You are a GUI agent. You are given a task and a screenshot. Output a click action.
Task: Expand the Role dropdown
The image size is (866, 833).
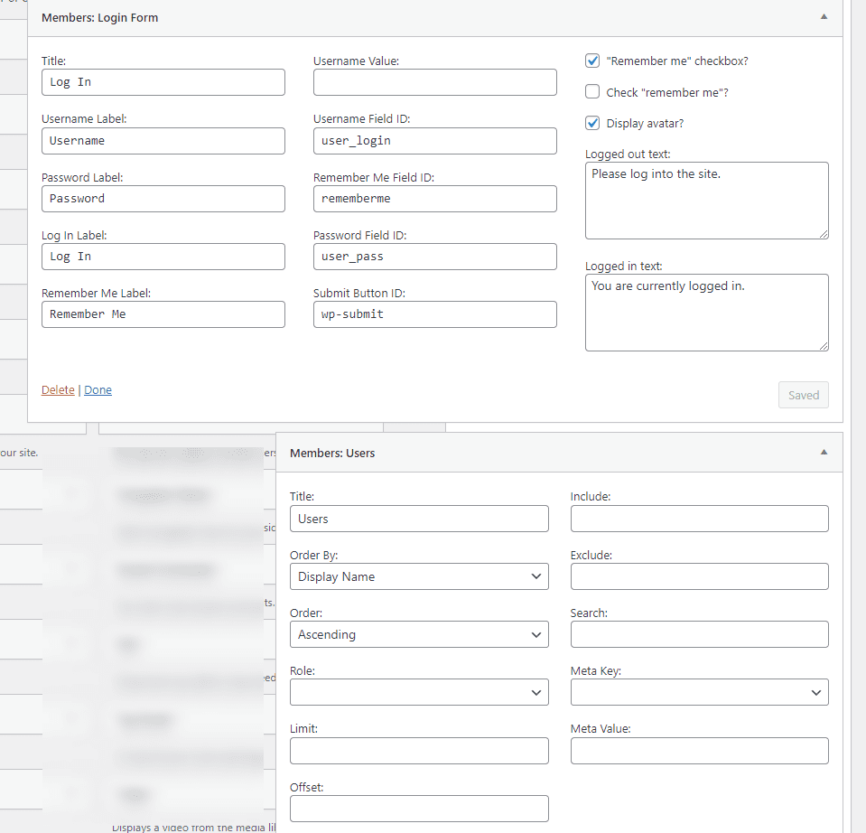pos(419,692)
